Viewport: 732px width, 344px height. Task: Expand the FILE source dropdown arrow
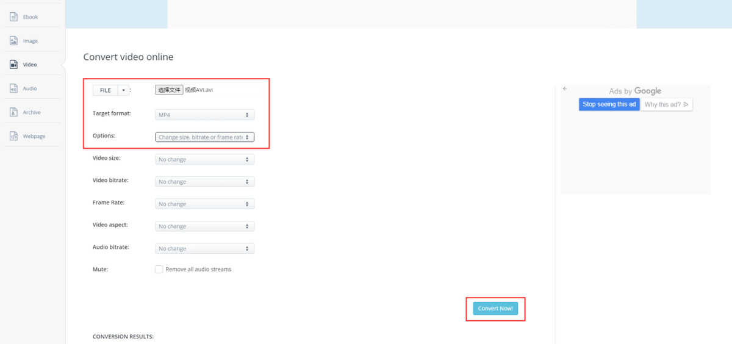click(123, 90)
